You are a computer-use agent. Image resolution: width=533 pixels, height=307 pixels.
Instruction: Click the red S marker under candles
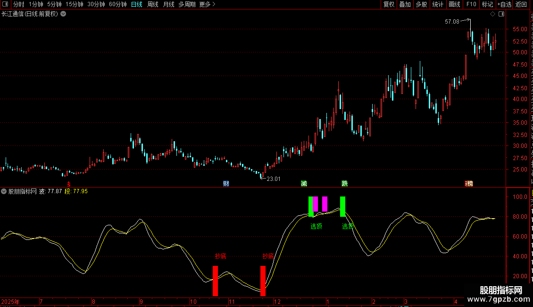point(69,184)
